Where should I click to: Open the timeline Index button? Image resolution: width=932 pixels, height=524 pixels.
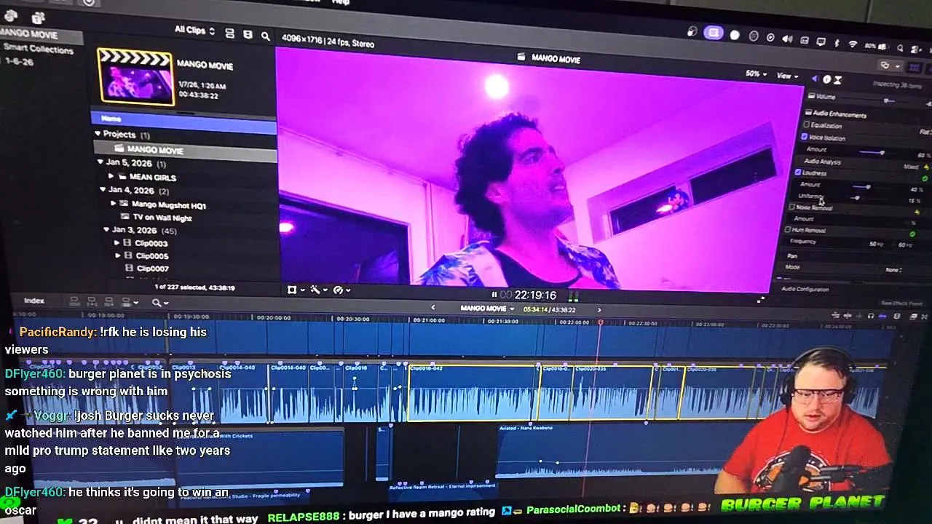(x=34, y=301)
